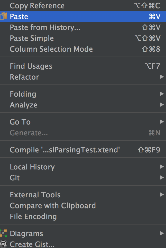This screenshot has height=248, width=166.
Task: Click the GitHub Create Gist icon
Action: 3,244
